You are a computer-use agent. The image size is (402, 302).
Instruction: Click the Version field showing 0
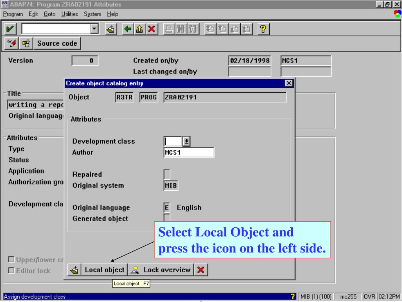coord(85,61)
